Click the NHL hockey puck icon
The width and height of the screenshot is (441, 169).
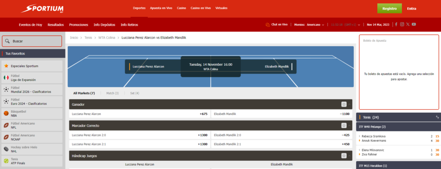coord(6,149)
